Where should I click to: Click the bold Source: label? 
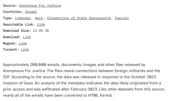(10, 6)
